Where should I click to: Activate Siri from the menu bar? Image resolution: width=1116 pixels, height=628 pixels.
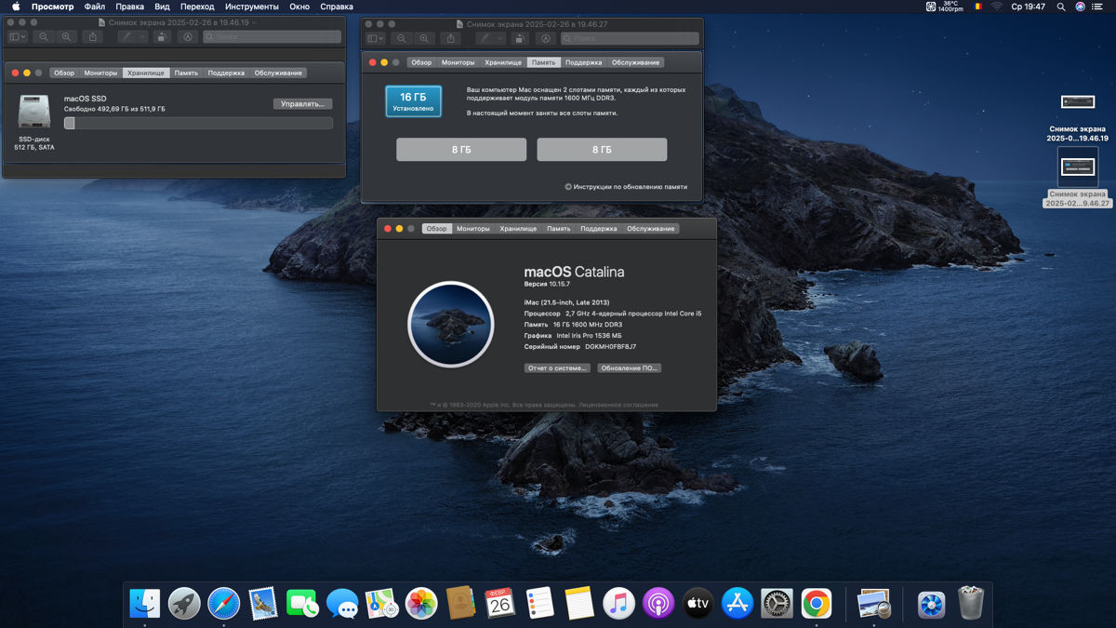coord(1080,7)
